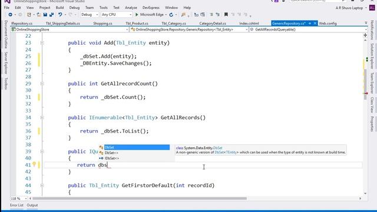Collapse the method outline at line 39
This screenshot has width=377, height=212.
42,151
